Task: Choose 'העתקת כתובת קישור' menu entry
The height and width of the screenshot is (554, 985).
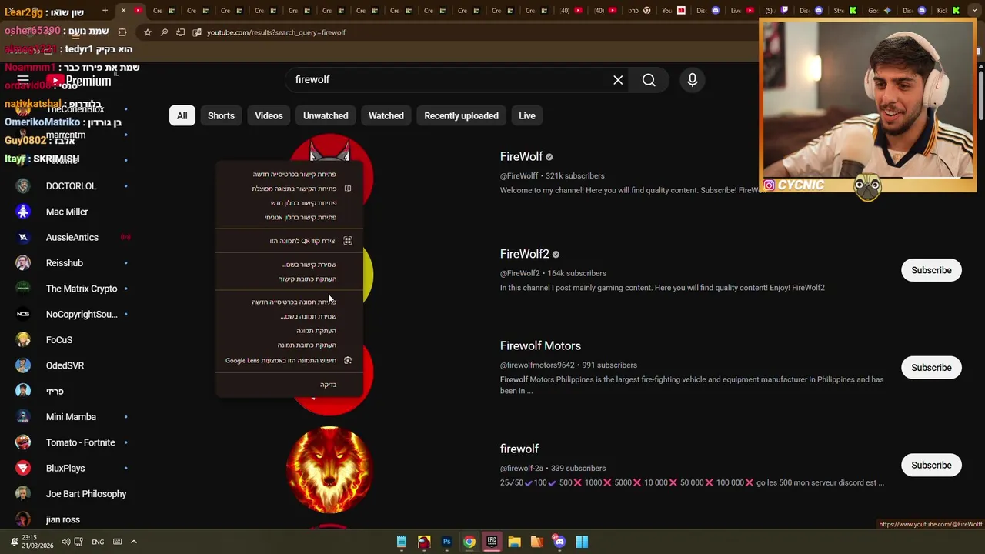Action: [x=289, y=279]
